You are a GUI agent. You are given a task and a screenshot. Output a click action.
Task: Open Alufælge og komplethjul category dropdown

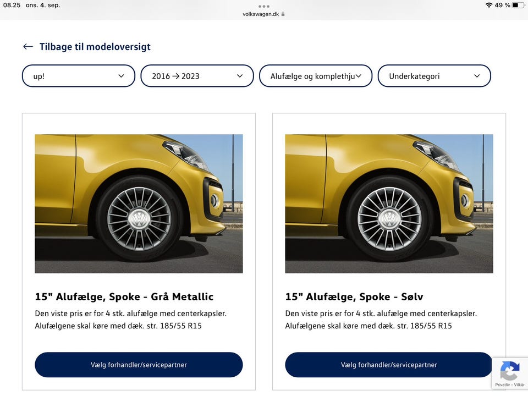(316, 76)
